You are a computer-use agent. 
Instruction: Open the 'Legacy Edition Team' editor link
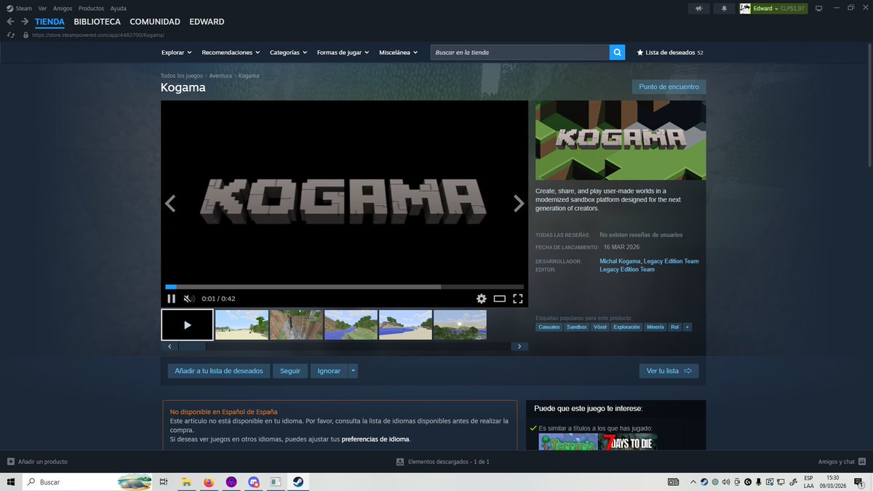[x=626, y=269]
